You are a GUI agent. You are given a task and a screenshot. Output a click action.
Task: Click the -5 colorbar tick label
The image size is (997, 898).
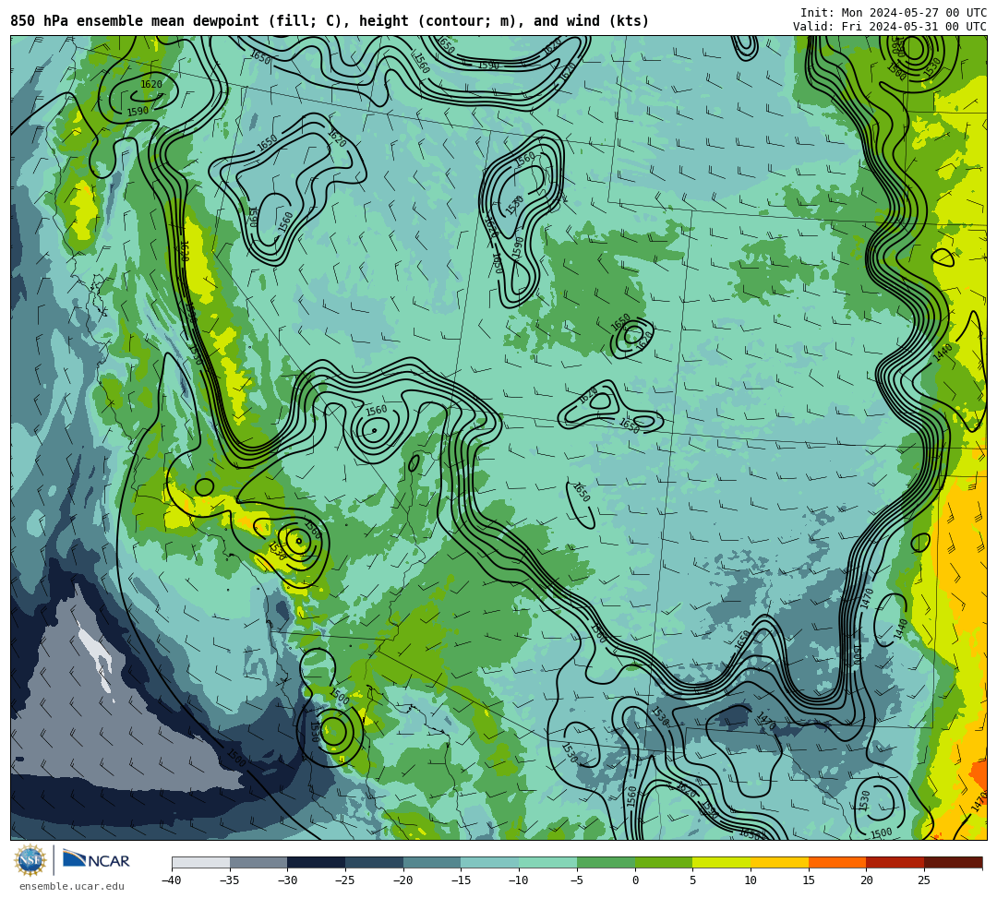[577, 880]
